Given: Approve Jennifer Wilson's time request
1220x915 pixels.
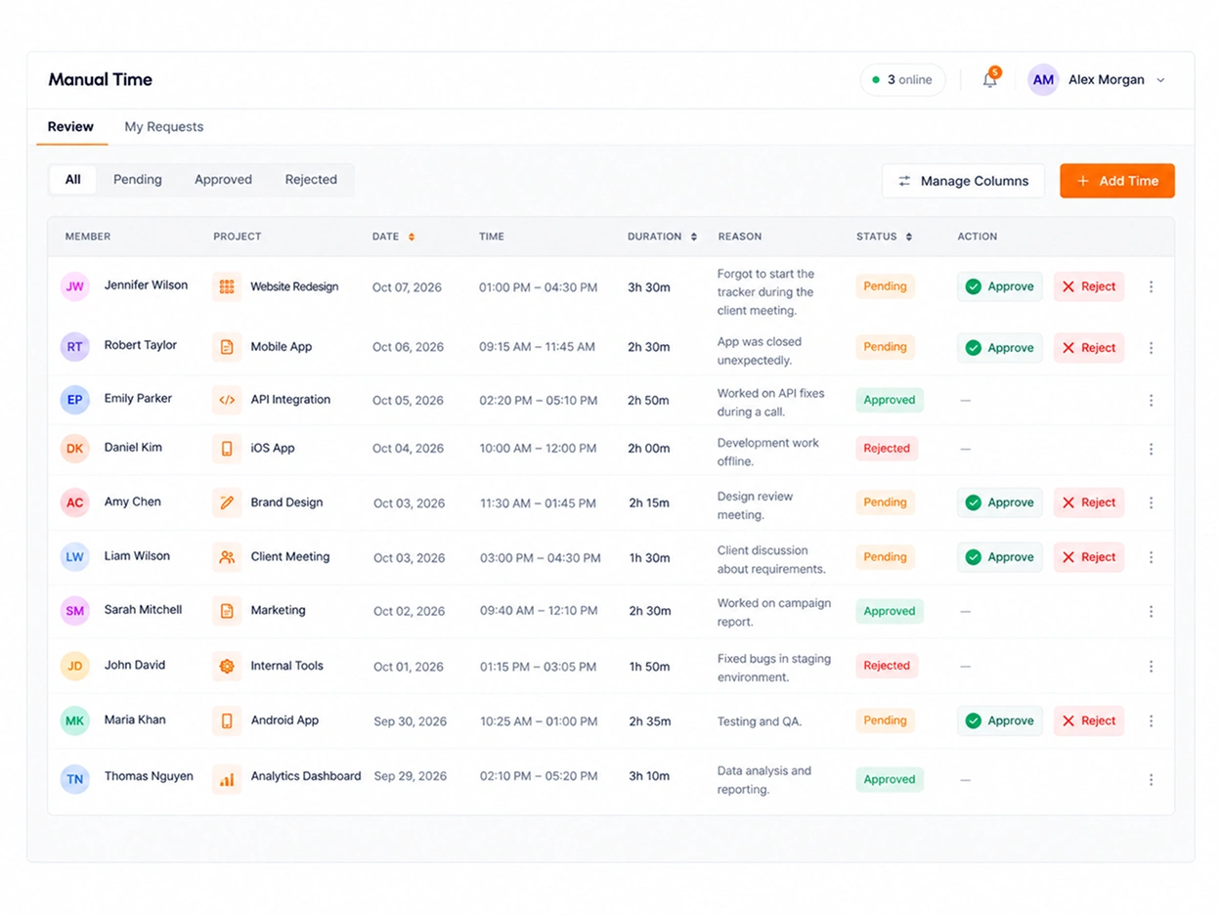Looking at the screenshot, I should click(1000, 286).
